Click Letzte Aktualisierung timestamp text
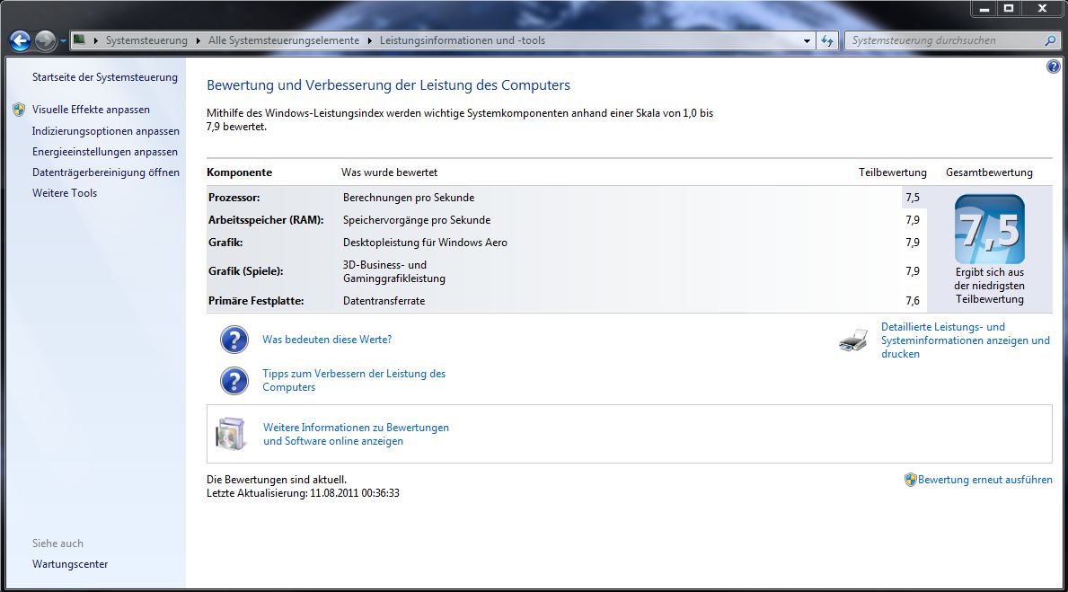The image size is (1068, 592). coord(303,493)
